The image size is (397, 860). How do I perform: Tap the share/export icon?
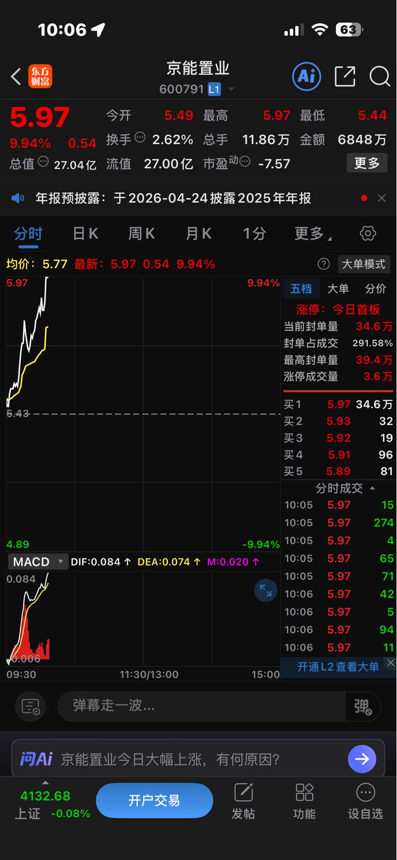(x=345, y=76)
